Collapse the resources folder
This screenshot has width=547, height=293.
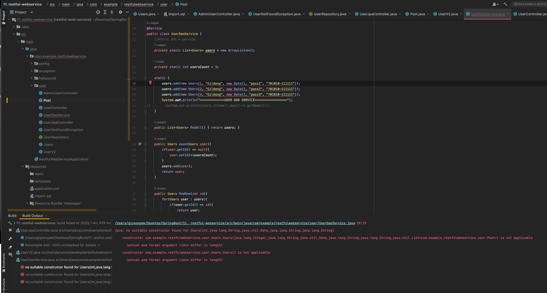[x=23, y=166]
